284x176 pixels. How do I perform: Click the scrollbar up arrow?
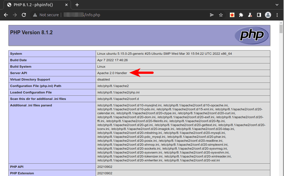coord(281,23)
